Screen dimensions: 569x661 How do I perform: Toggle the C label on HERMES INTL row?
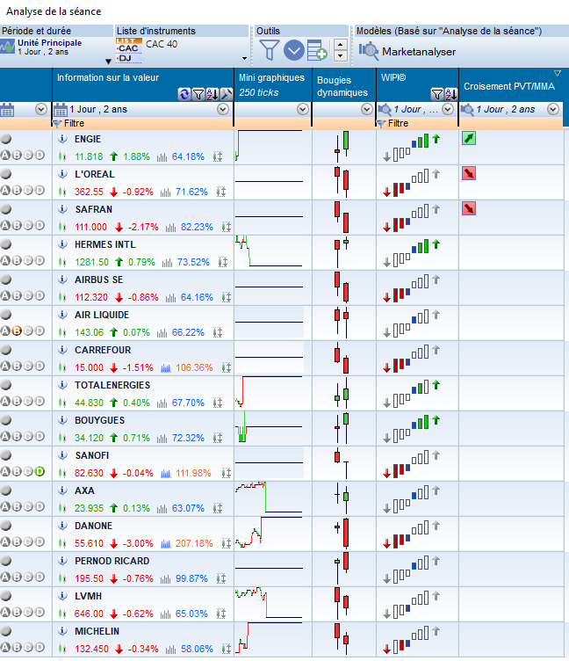28,260
